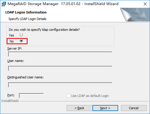Screen dimensions: 150x114
Task: Cancel the installation wizard
Action: coord(134,108)
